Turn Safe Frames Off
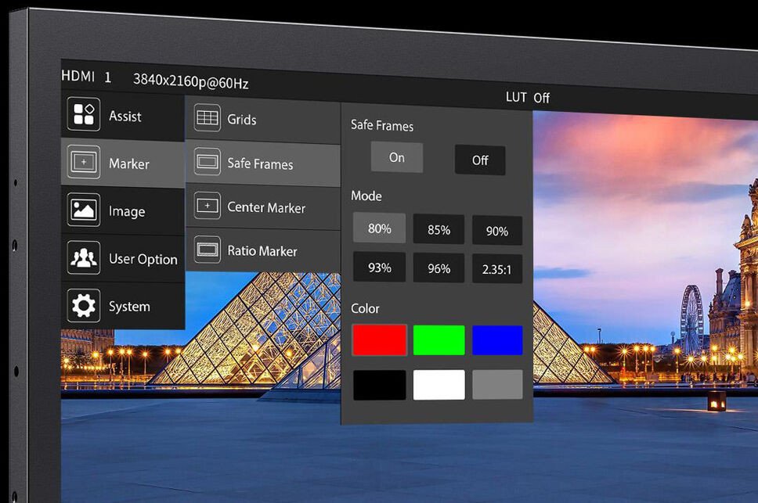The height and width of the screenshot is (503, 758). click(480, 160)
